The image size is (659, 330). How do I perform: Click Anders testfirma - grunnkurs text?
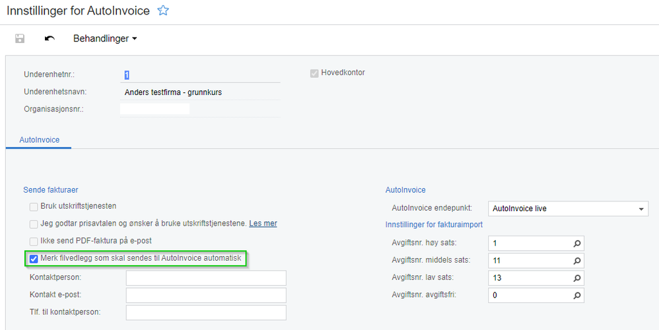coord(173,92)
